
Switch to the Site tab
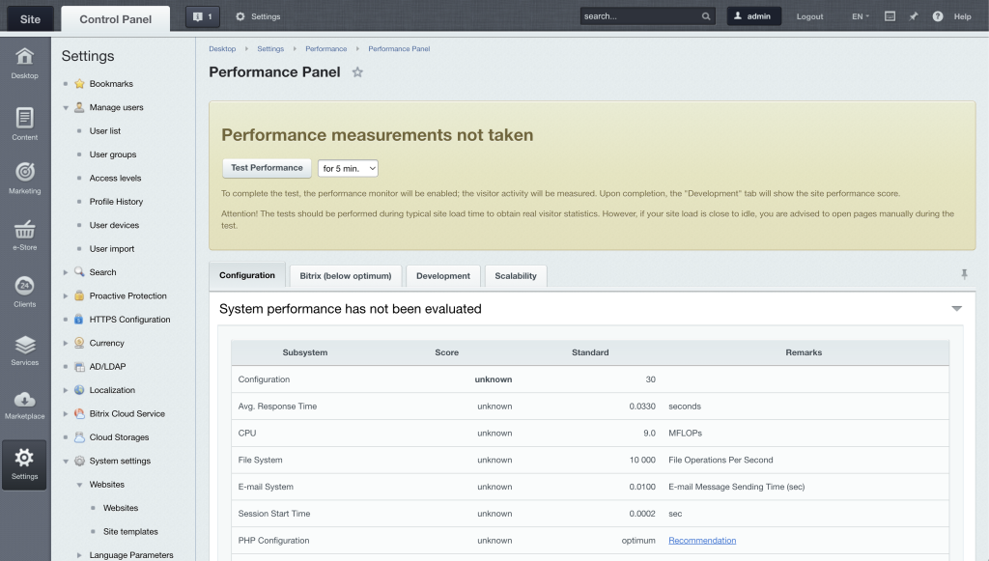pos(30,19)
